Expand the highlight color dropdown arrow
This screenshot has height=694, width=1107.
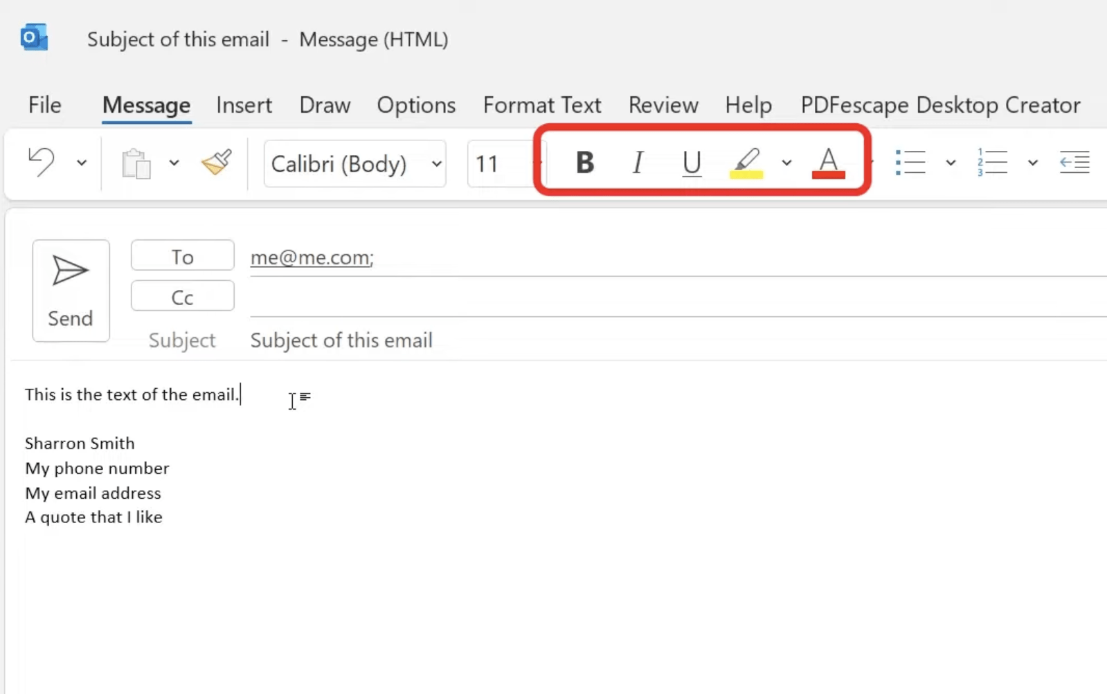(x=786, y=163)
